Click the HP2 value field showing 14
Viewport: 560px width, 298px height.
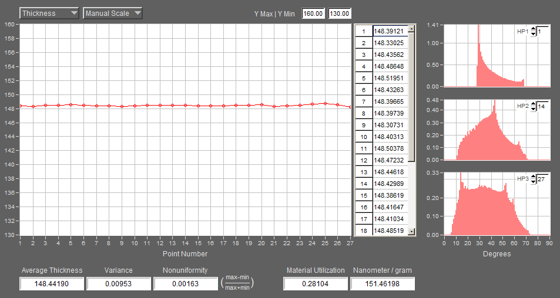(x=542, y=106)
